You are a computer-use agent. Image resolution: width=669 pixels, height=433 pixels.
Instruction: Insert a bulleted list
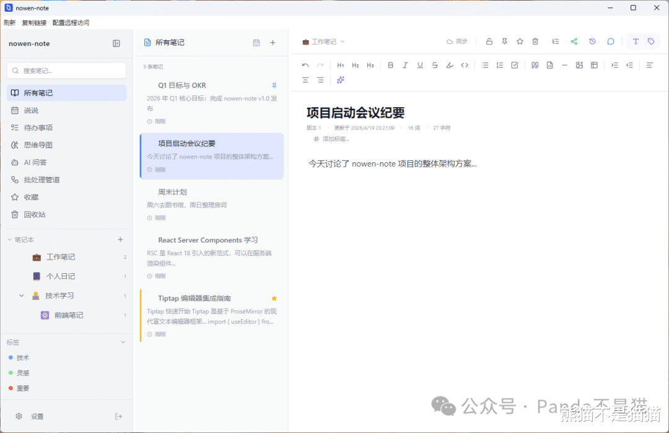pyautogui.click(x=485, y=65)
